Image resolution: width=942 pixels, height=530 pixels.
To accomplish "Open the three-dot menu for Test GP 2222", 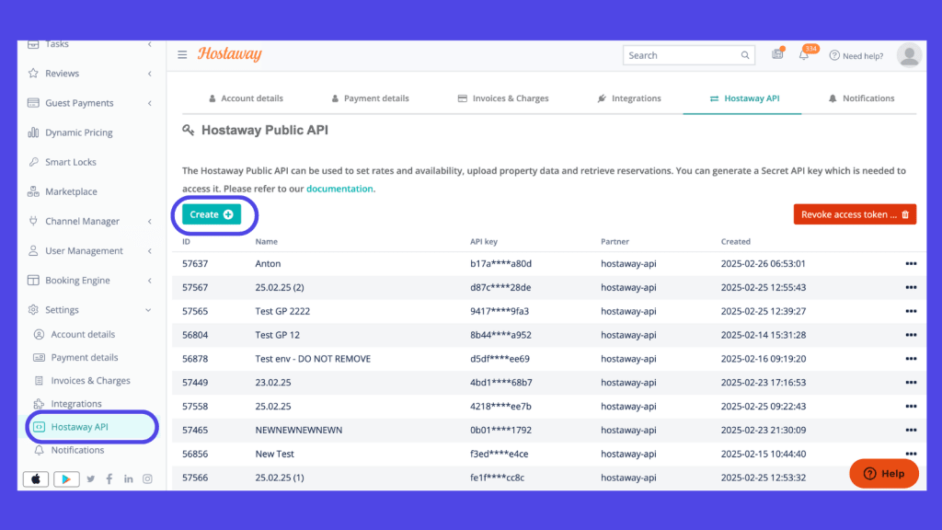I will click(911, 311).
